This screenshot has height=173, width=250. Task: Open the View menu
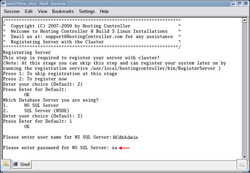pyautogui.click(x=42, y=12)
